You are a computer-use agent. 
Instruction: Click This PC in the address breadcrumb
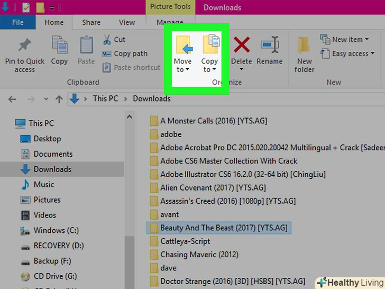105,99
